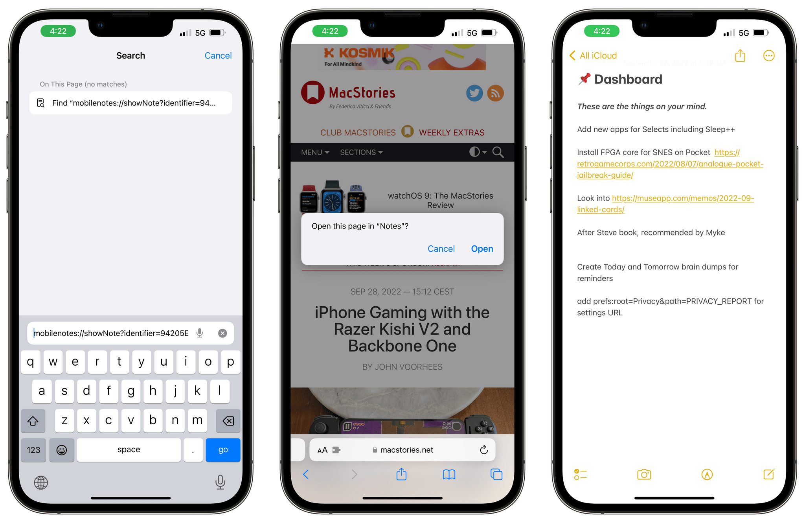Tap Open to launch note in Notes app
Viewport: 805px width, 523px height.
point(482,249)
